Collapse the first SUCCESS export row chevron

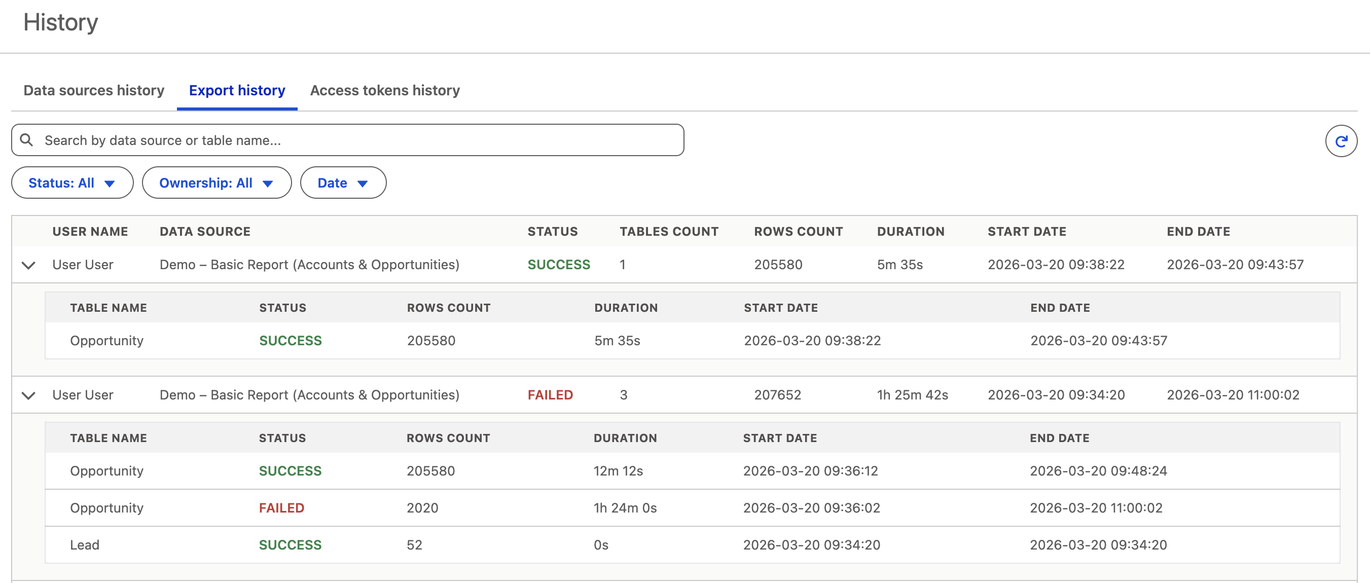click(x=29, y=265)
